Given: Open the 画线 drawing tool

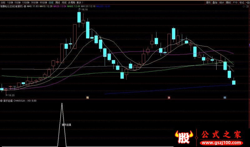Looking at the screenshot, I should tap(228, 2).
